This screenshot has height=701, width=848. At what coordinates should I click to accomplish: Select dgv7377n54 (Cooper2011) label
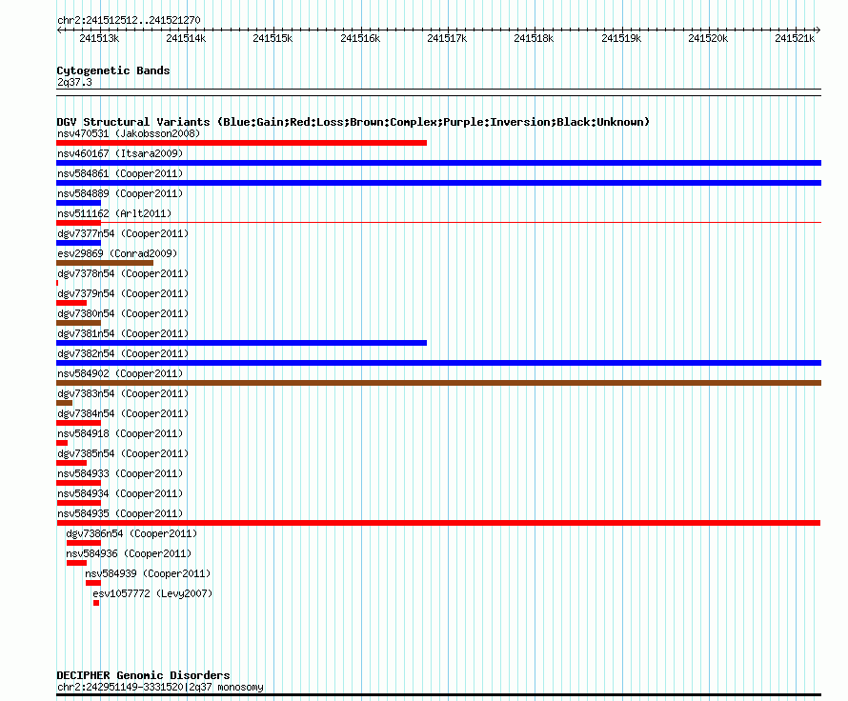(123, 233)
